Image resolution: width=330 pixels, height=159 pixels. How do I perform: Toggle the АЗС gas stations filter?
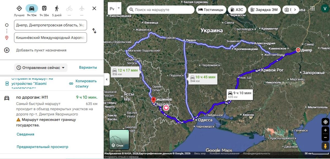click(237, 9)
